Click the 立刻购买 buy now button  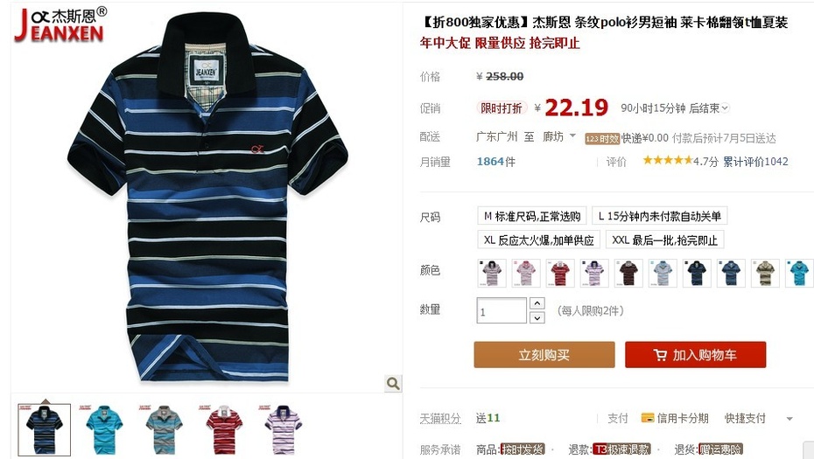544,355
